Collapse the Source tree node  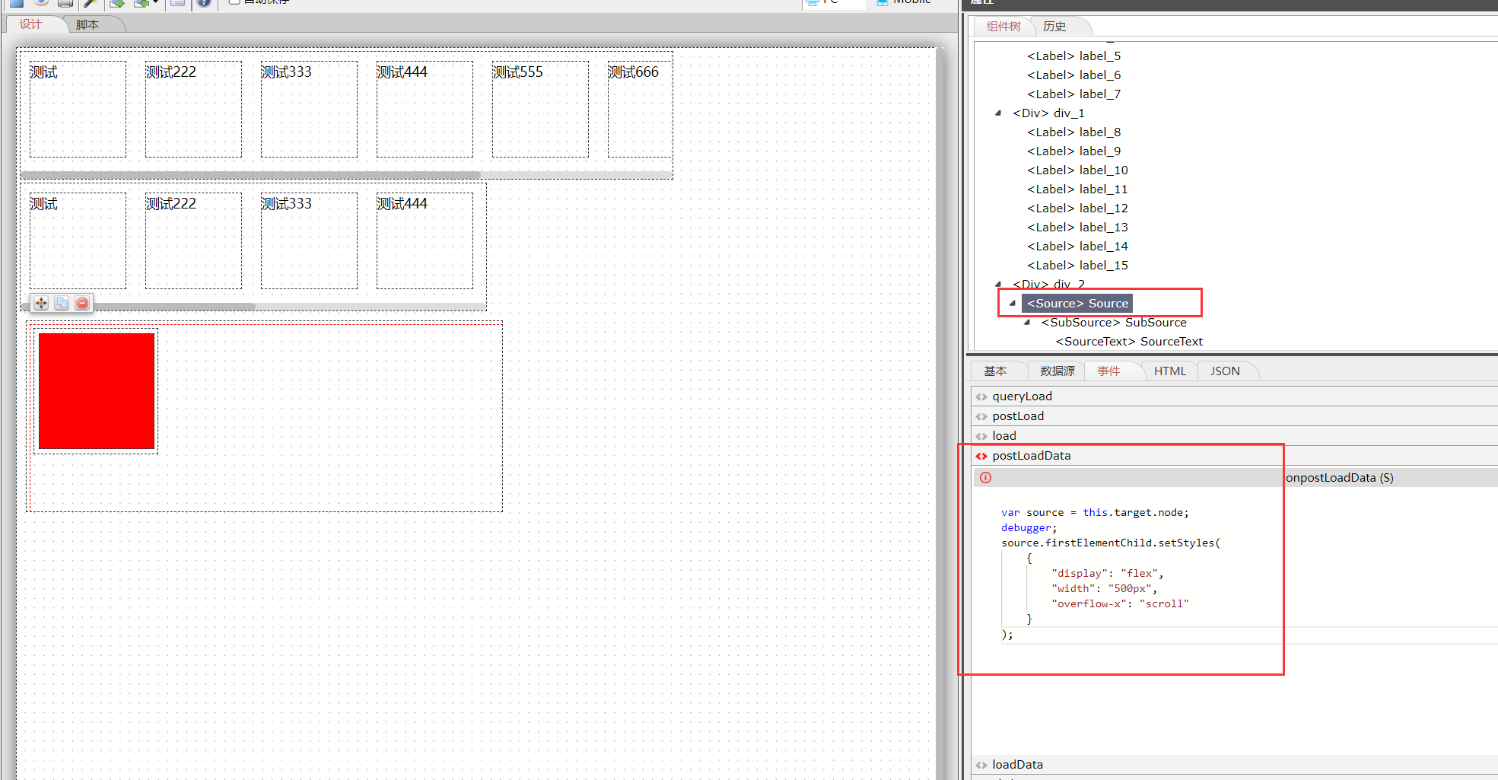(1013, 303)
